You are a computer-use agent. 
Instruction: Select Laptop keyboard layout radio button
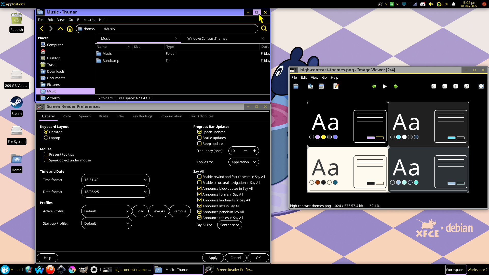(46, 138)
